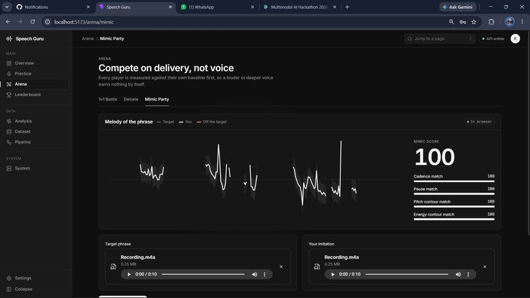Click the Pause match label
The width and height of the screenshot is (530, 298).
(x=425, y=189)
